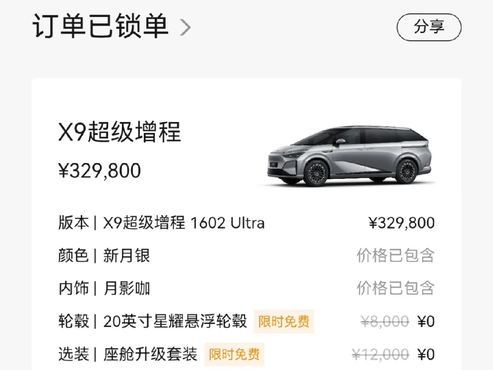Select the X9超级增程 model title
This screenshot has height=370, width=493.
120,132
